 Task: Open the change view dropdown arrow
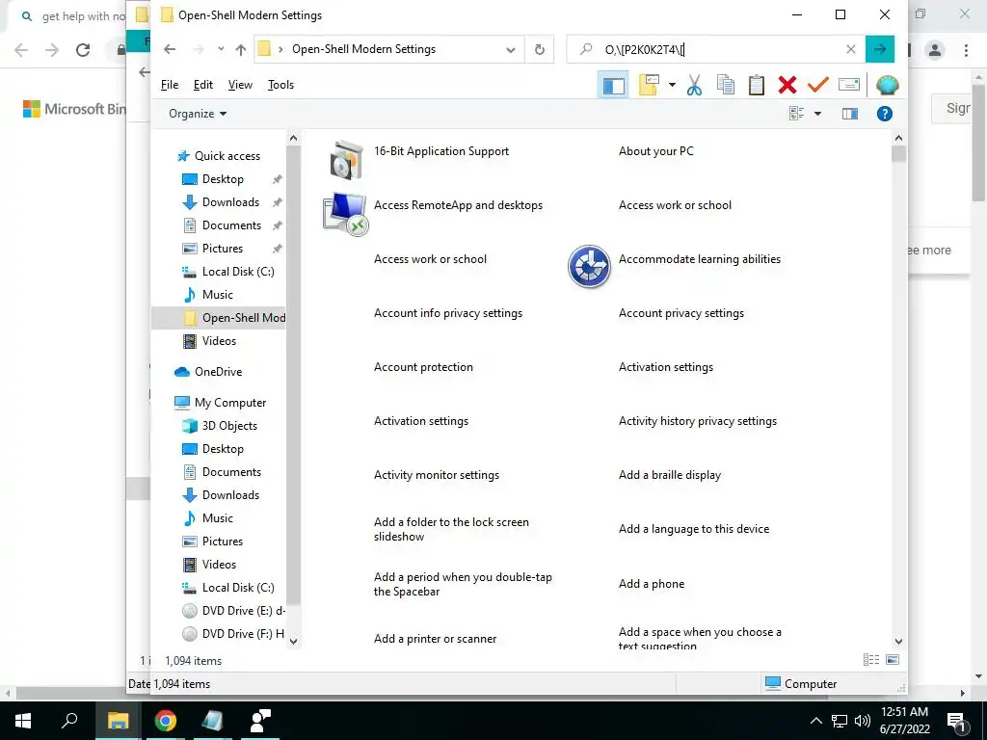817,114
